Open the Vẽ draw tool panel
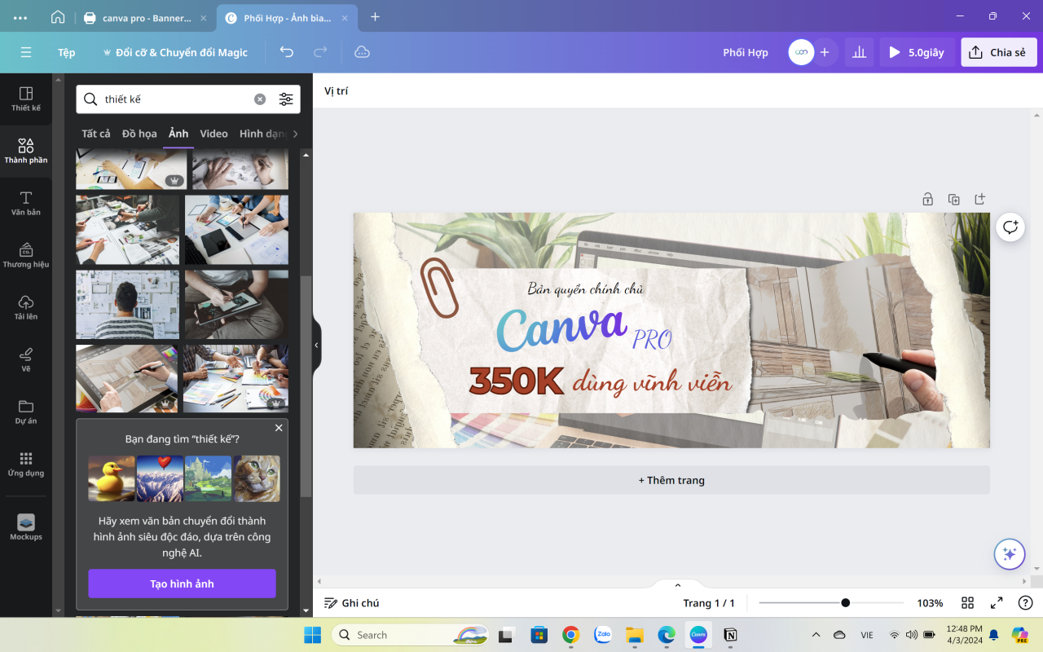The height and width of the screenshot is (652, 1043). click(26, 359)
